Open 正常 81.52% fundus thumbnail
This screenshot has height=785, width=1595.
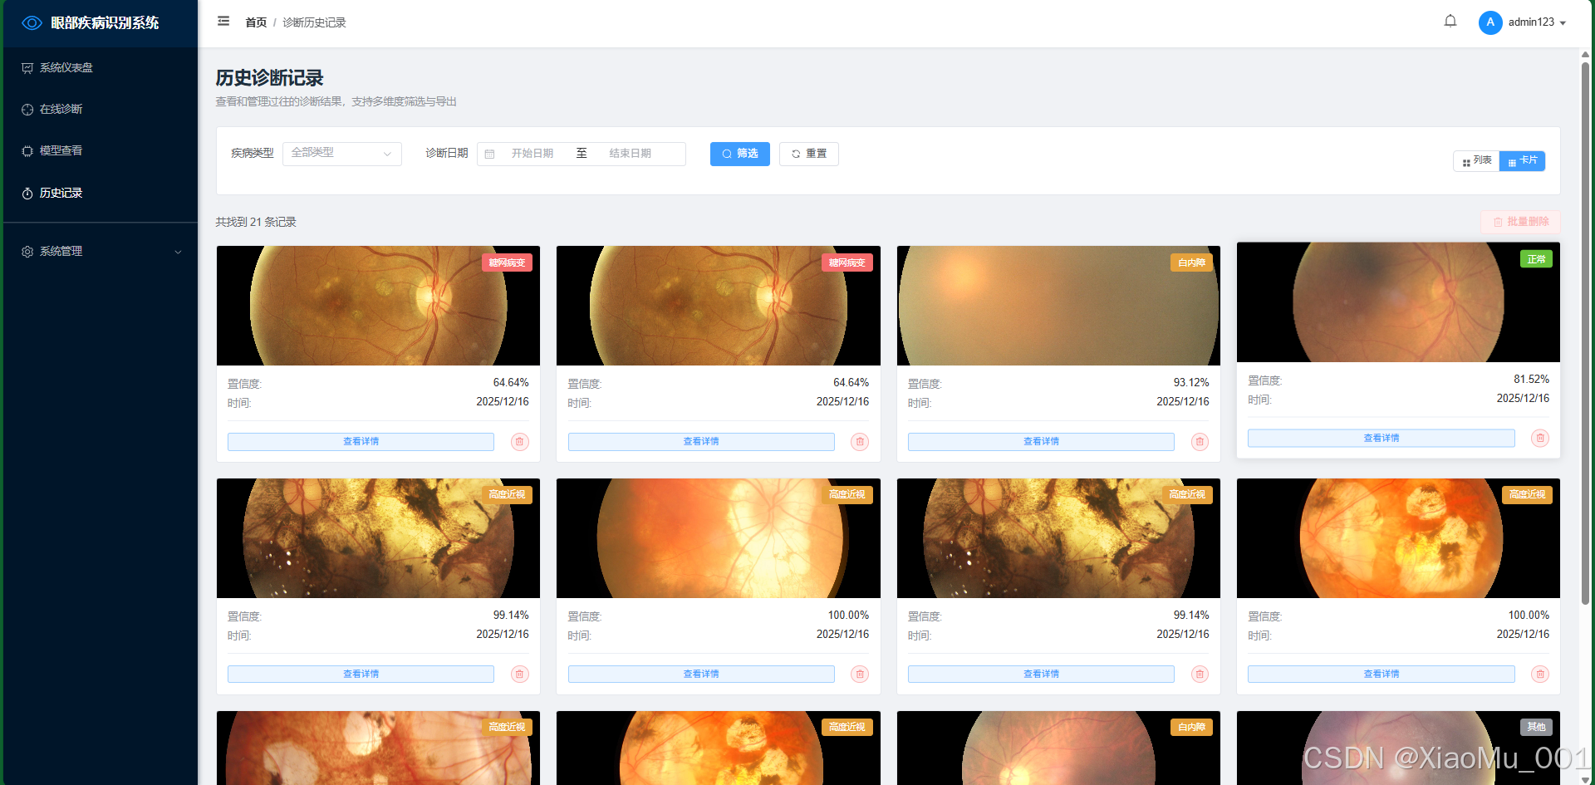tap(1398, 302)
